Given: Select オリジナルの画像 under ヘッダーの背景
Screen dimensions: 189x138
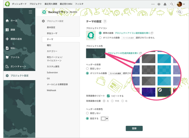Looking at the screenshot, I should pyautogui.click(x=87, y=73).
